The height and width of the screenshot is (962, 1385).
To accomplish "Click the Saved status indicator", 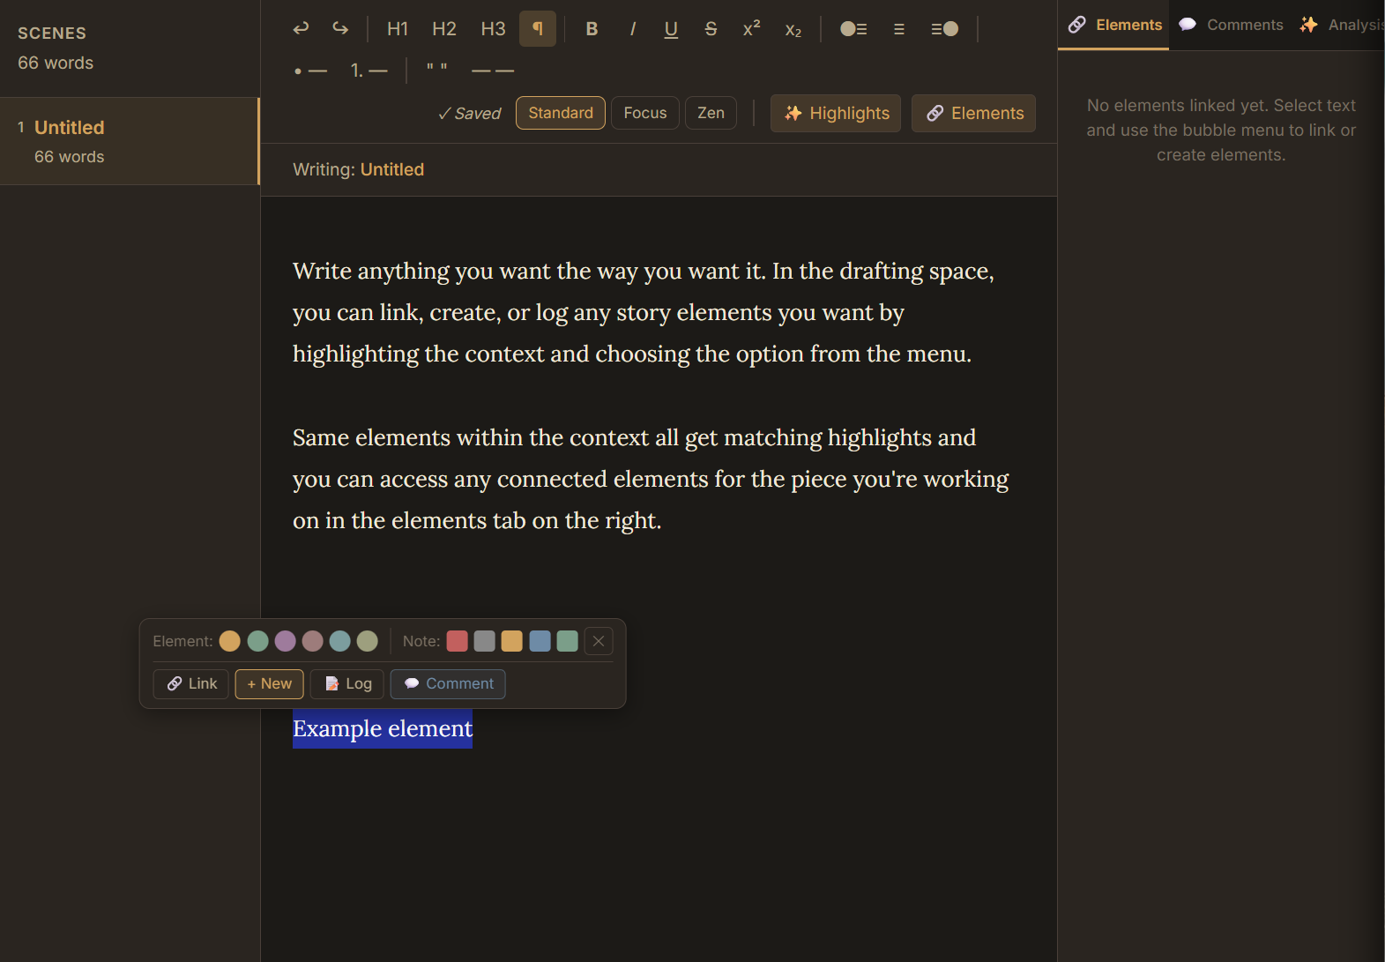I will pyautogui.click(x=469, y=114).
